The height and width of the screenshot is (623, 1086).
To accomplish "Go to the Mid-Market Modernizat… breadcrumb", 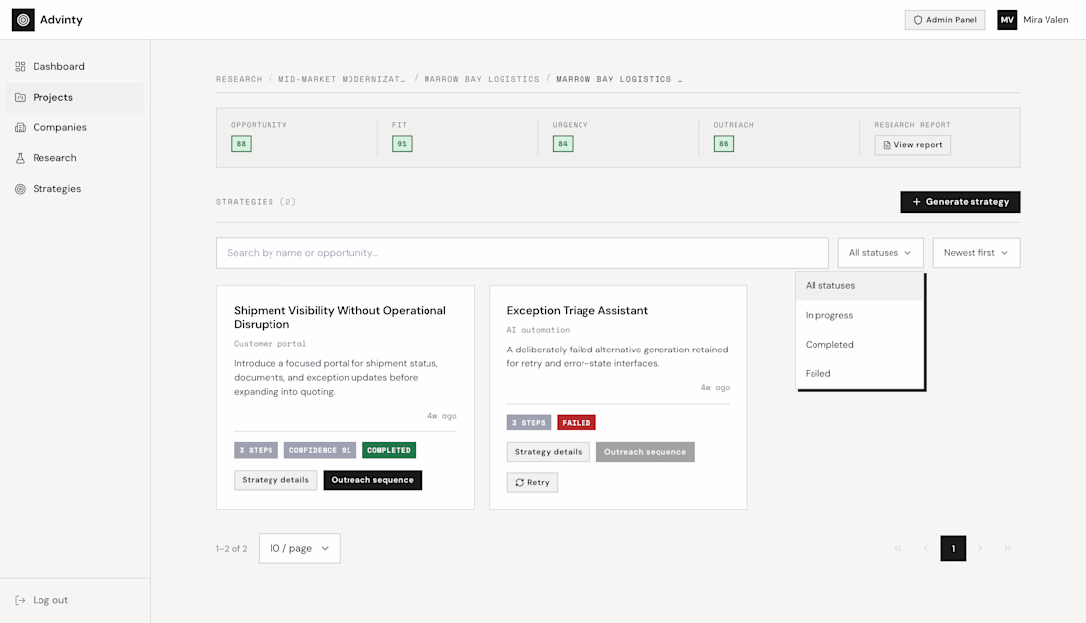I will click(x=343, y=79).
